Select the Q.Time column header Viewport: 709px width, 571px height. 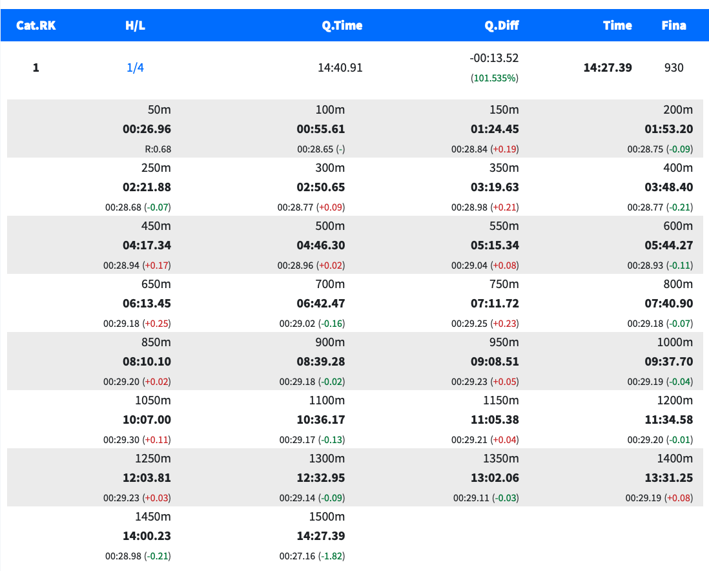pos(342,26)
